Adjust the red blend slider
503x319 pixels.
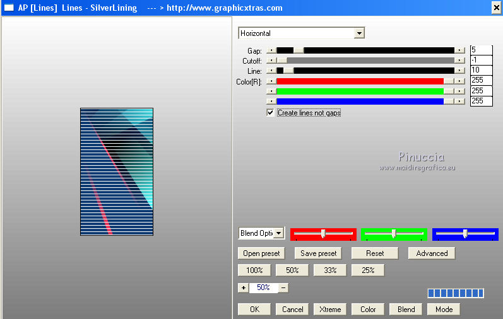(323, 234)
